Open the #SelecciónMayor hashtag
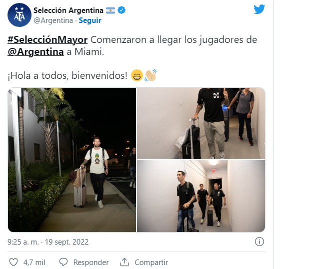The image size is (324, 269). 47,39
